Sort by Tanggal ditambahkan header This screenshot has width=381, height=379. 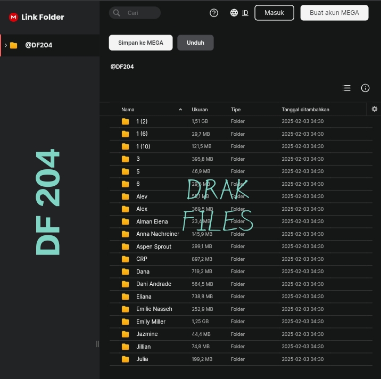[x=305, y=110]
